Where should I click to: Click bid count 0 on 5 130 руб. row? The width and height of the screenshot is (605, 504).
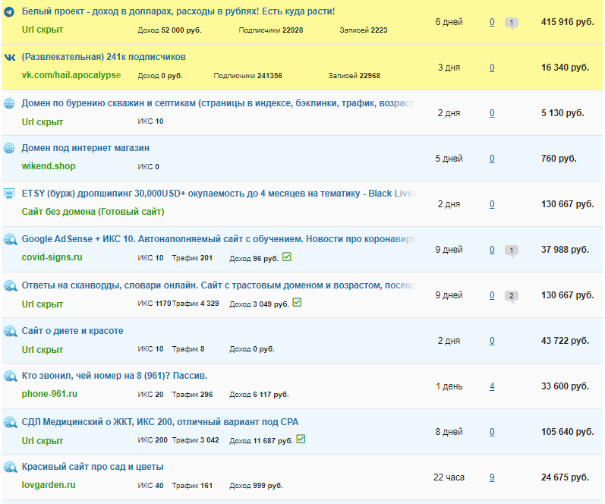492,113
